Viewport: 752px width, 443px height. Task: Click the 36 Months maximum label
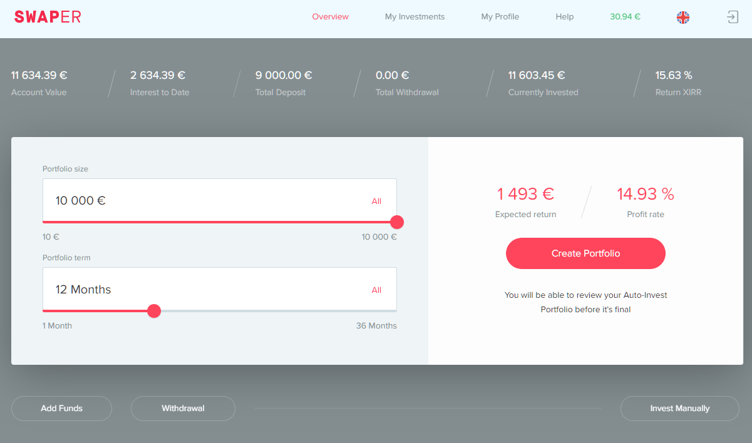click(x=376, y=325)
